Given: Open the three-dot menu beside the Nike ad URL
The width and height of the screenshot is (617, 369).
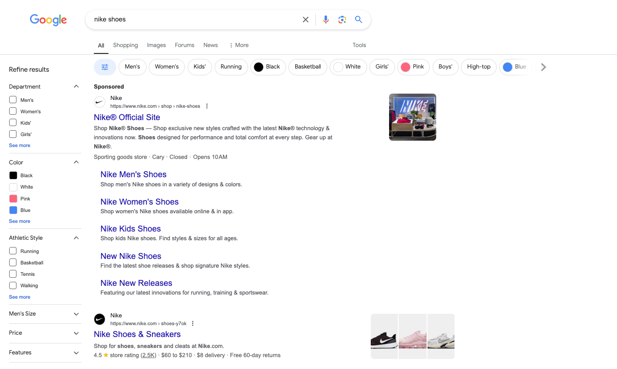Looking at the screenshot, I should 206,105.
